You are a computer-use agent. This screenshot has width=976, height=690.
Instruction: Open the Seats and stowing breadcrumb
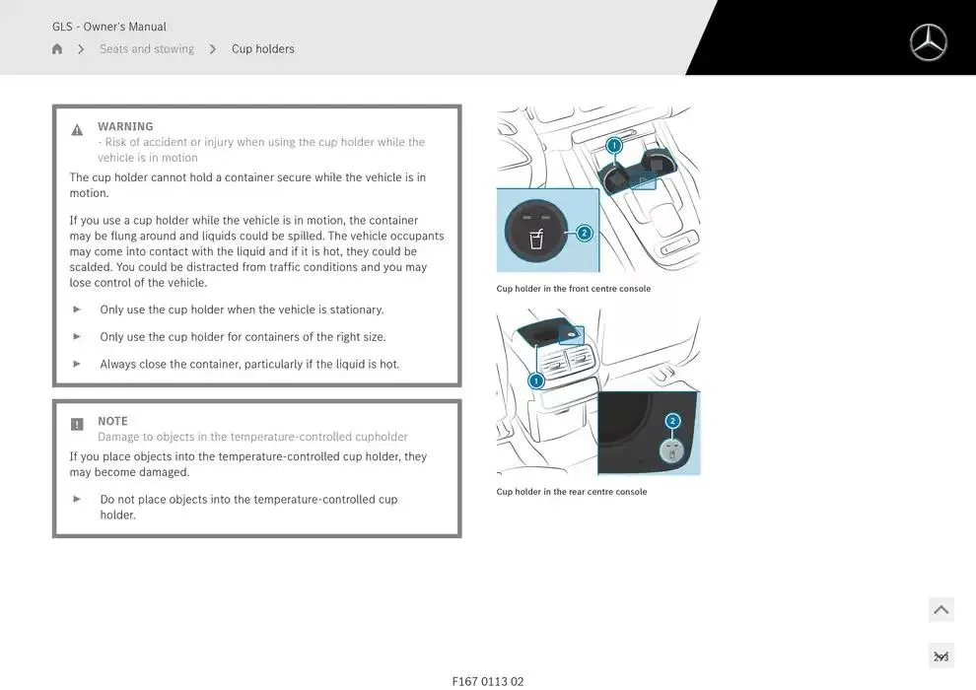pos(147,49)
